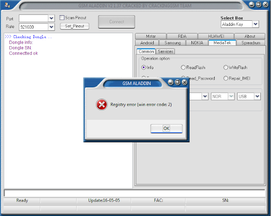Click OK in the Registry error dialog
Screen dimensions: 271x216
(166, 129)
